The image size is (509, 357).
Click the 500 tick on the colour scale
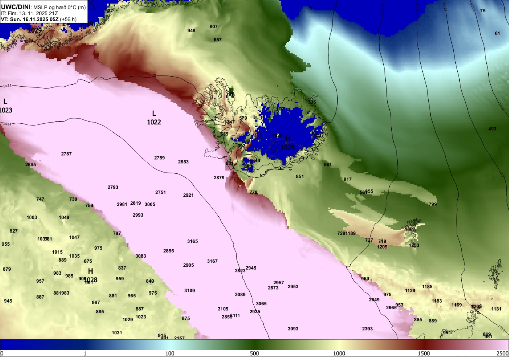tap(254, 353)
